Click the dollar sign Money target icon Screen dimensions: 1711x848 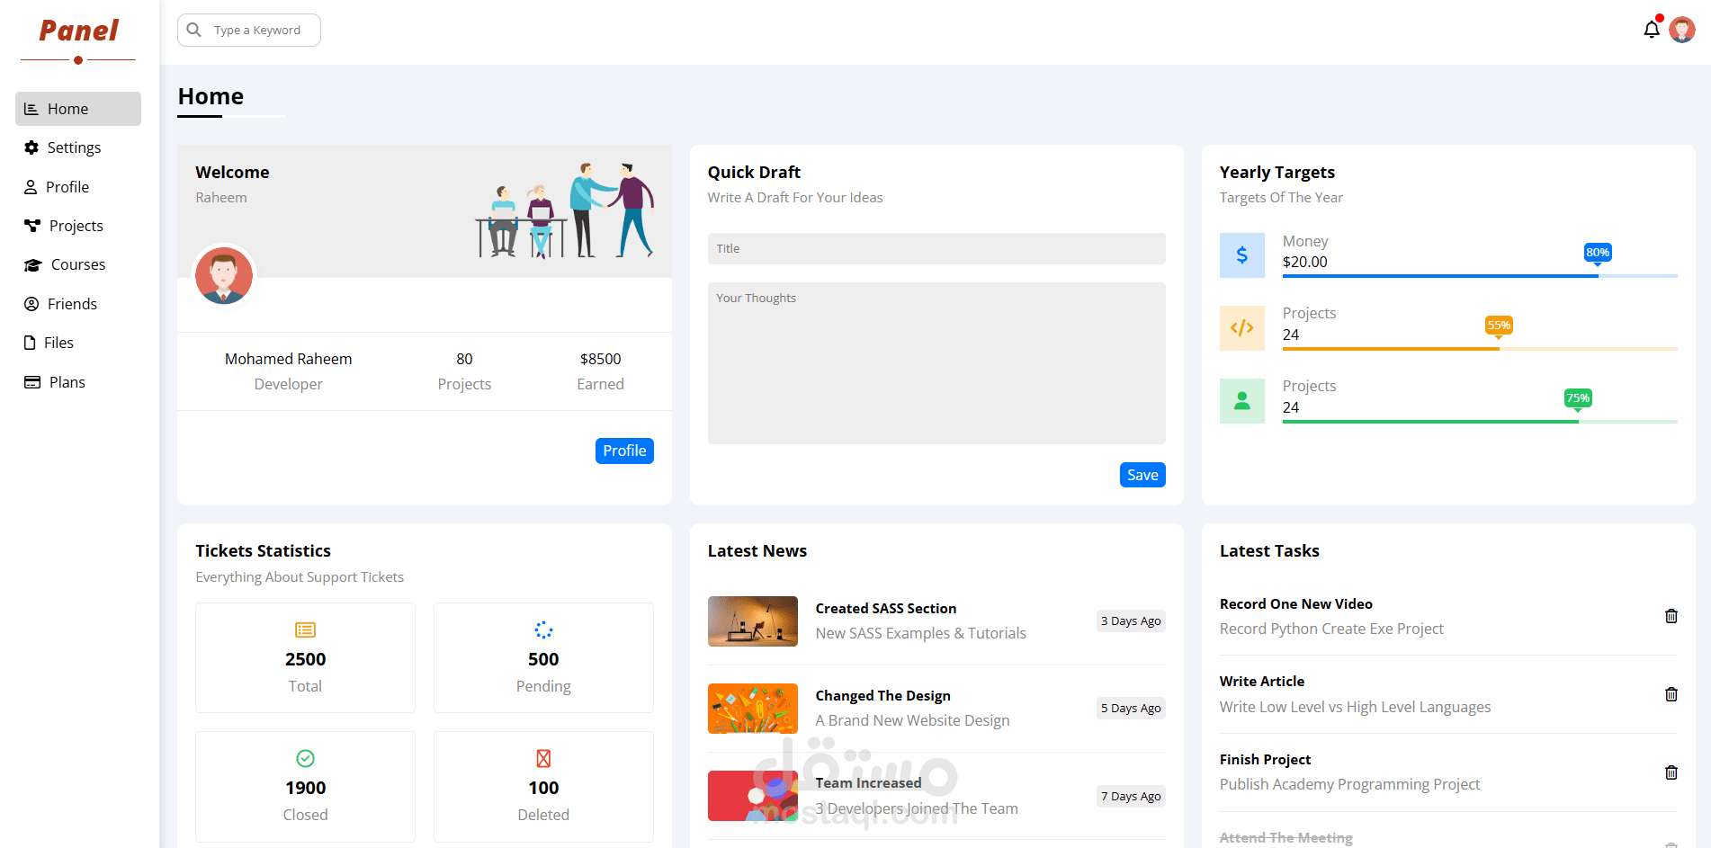[x=1242, y=255]
